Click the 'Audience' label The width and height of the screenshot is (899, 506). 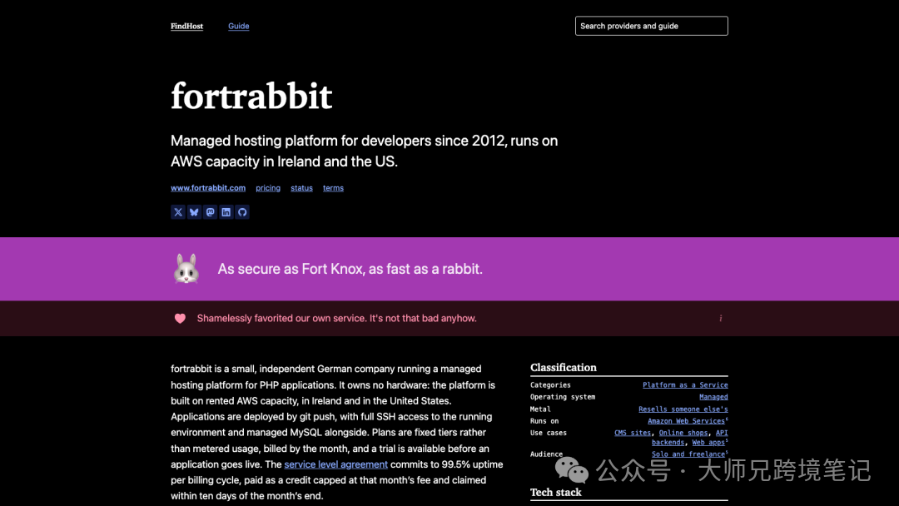point(546,454)
